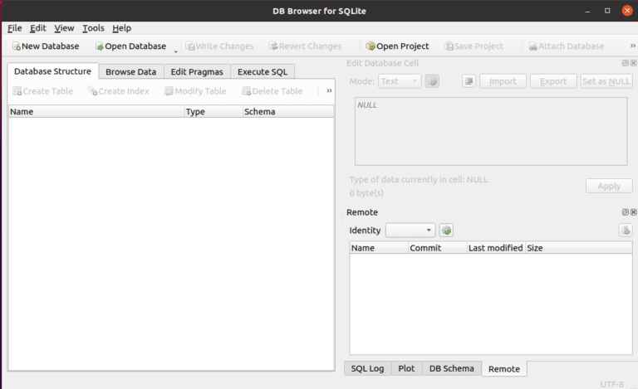The height and width of the screenshot is (389, 638).
Task: Close the Edit Database Cell panel
Action: pos(634,63)
